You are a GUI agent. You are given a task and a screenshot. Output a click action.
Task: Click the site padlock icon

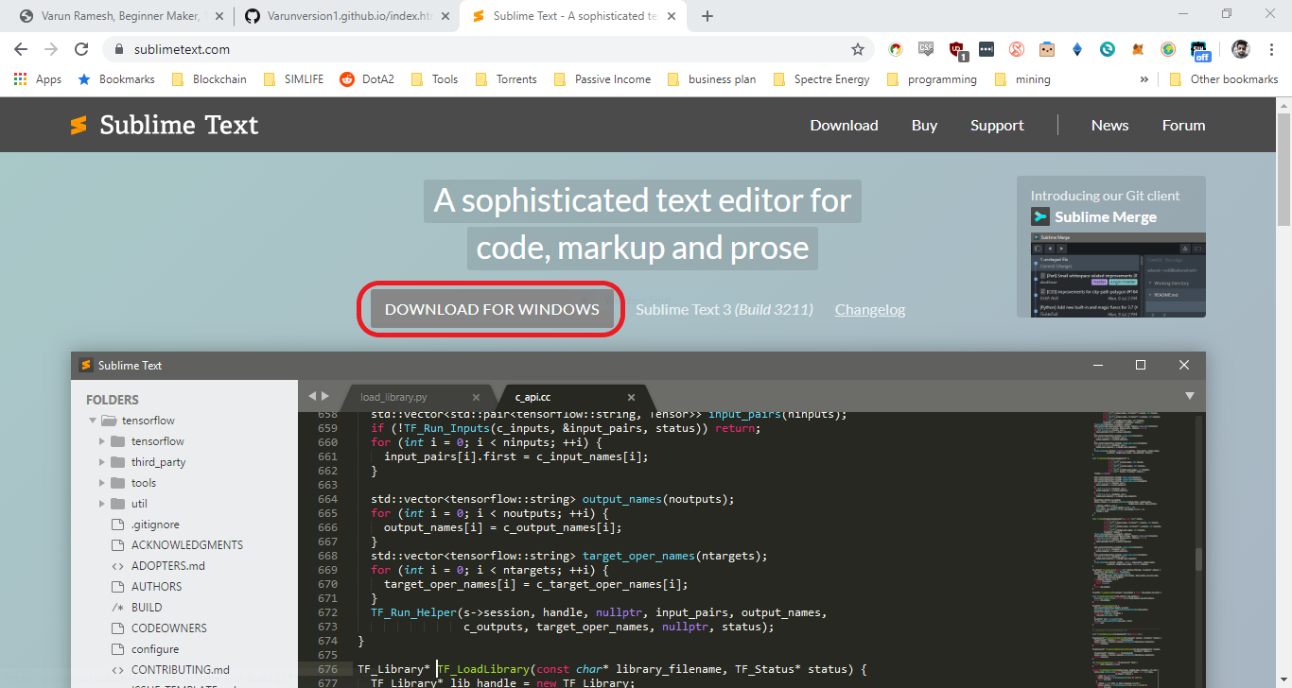coord(119,49)
